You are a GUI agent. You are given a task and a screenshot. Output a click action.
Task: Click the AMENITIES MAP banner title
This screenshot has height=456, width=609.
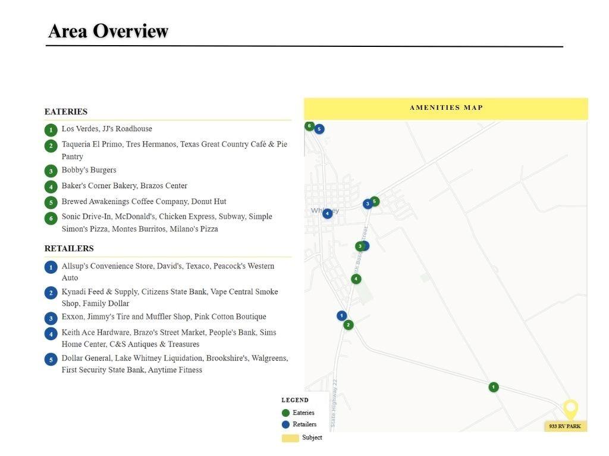click(446, 108)
